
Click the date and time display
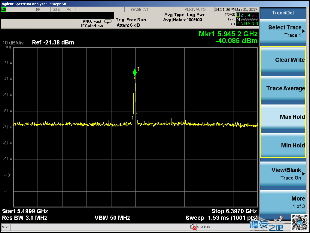tap(236, 10)
